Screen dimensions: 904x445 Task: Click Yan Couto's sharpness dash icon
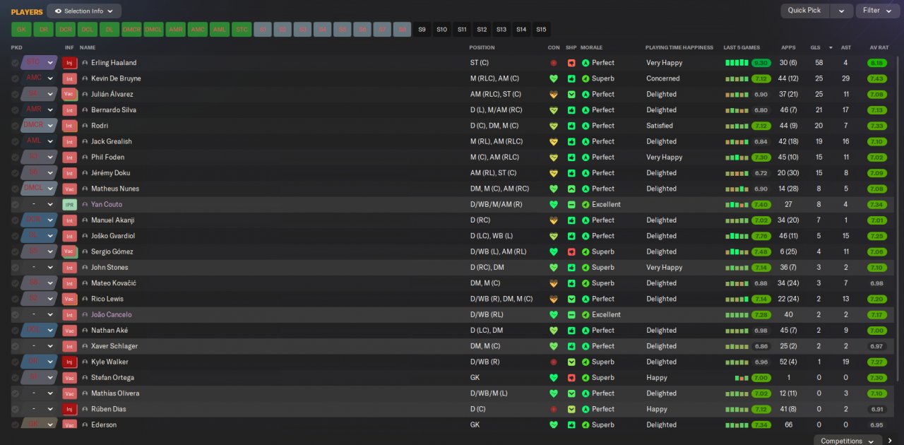pos(571,204)
